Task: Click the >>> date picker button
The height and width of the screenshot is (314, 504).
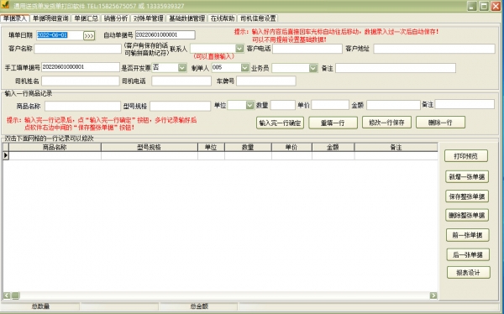Action: pyautogui.click(x=89, y=35)
